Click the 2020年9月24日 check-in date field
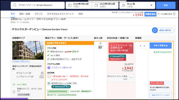The image size is (179, 100). click(79, 5)
